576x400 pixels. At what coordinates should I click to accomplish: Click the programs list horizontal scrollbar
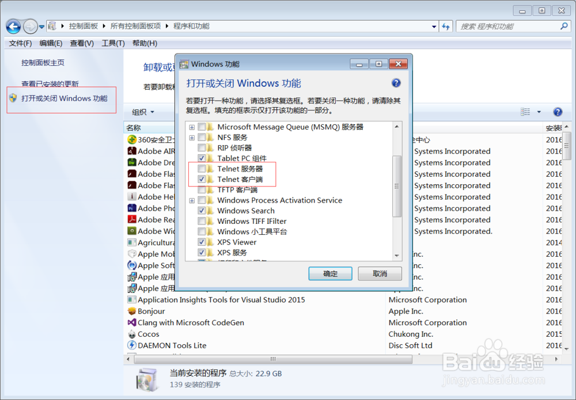272,359
